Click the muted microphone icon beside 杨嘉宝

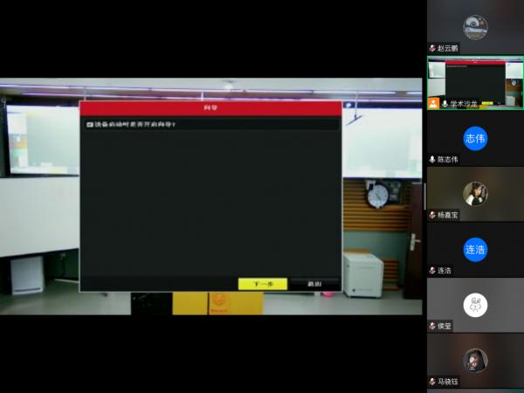431,215
